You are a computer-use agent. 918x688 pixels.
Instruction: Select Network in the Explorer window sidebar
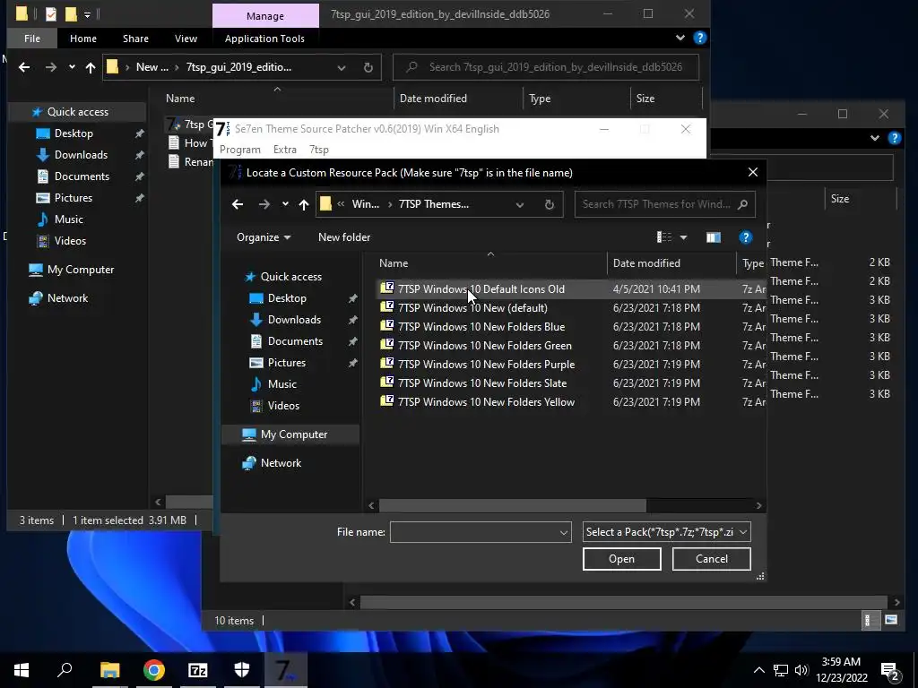tap(67, 298)
